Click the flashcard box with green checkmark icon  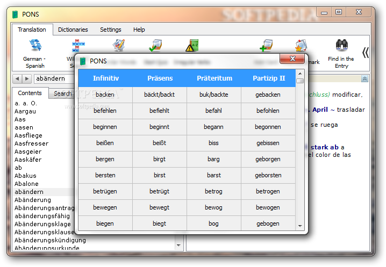pos(155,45)
